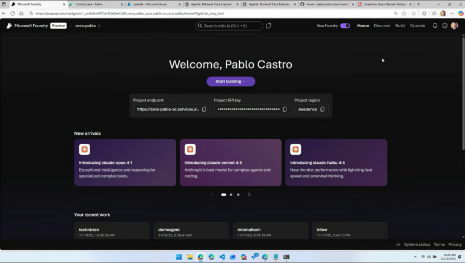The height and width of the screenshot is (263, 465).
Task: Open Edge settings and more menu
Action: (452, 13)
